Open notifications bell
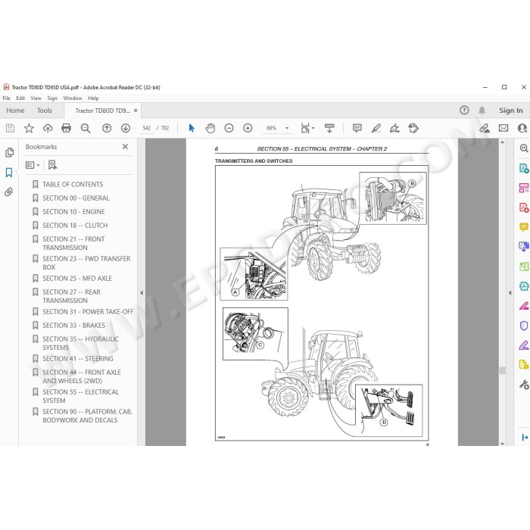The width and height of the screenshot is (530, 530). pos(482,111)
